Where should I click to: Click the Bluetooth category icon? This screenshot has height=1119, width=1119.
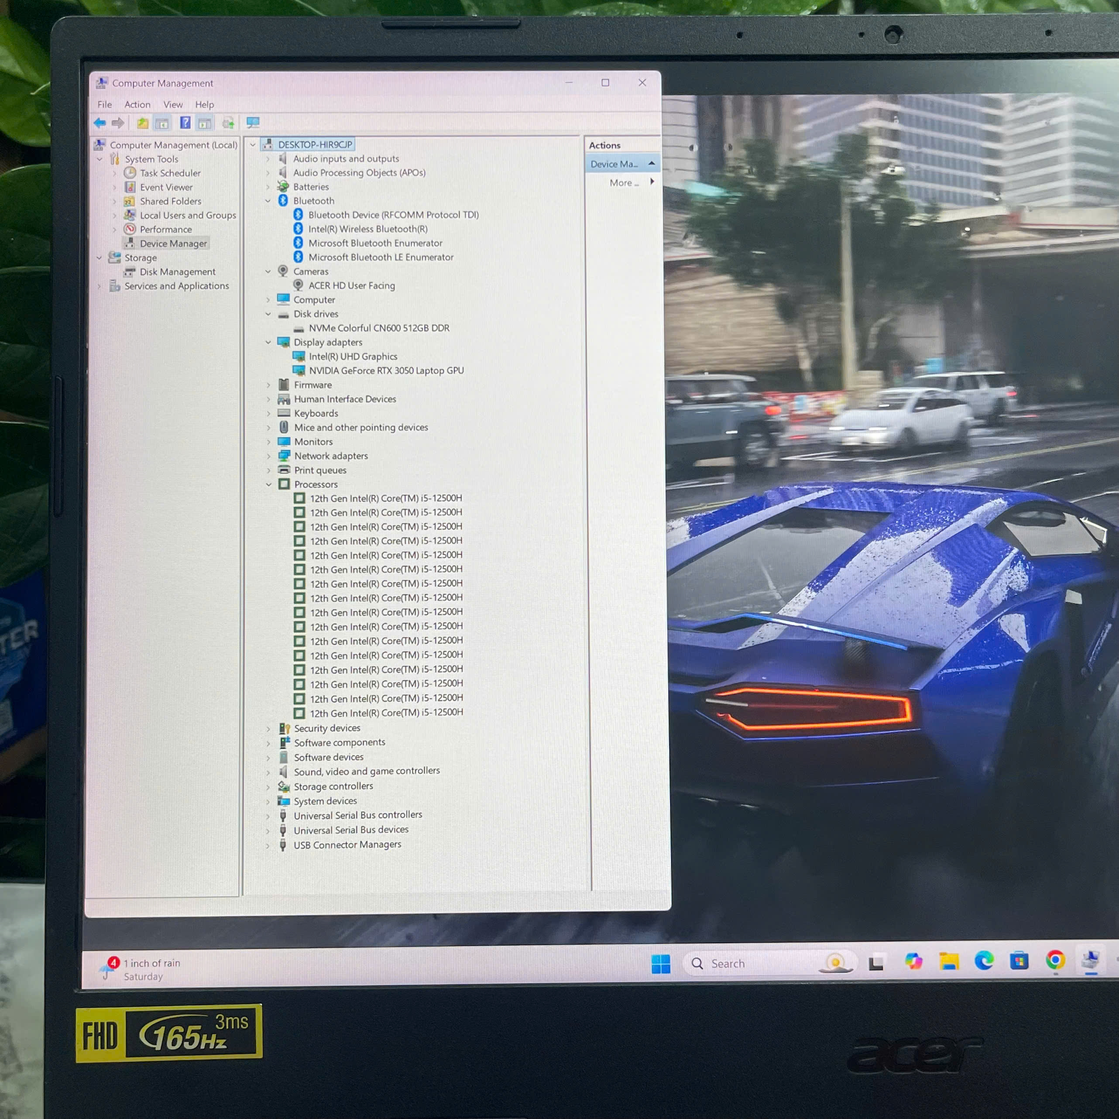point(283,200)
